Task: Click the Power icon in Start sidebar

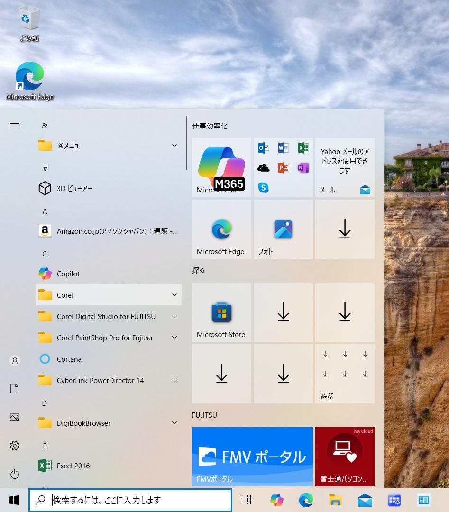Action: click(x=15, y=474)
